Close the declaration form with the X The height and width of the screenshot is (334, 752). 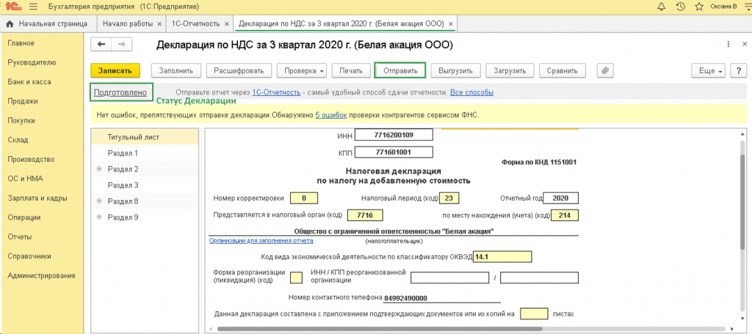coord(744,44)
